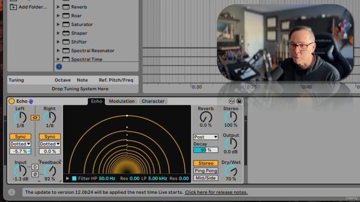Screen dimensions: 360x202
Task: Select the Spectral Resonator device icon
Action: tap(66, 50)
